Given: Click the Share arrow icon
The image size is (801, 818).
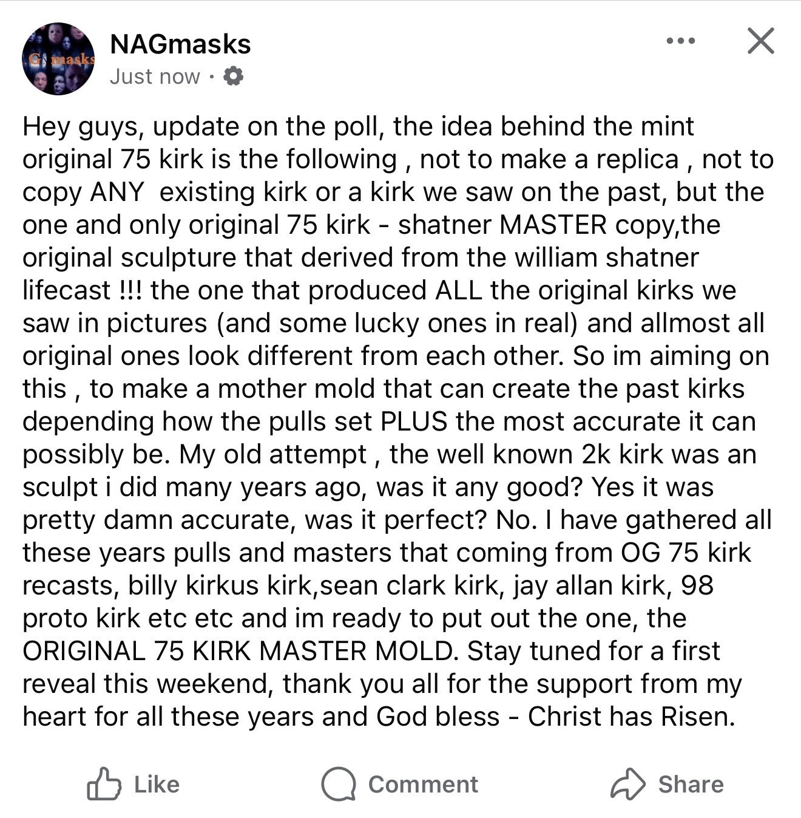Looking at the screenshot, I should coord(627,784).
